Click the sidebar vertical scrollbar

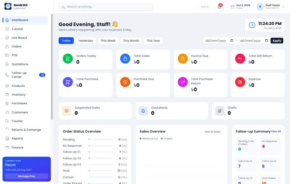(52, 67)
